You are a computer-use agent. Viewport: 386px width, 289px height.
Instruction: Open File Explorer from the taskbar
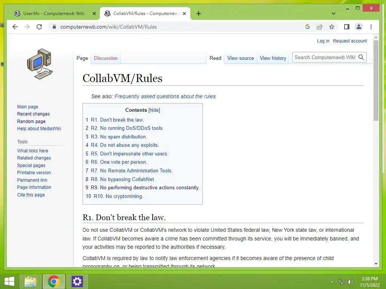tap(31, 281)
